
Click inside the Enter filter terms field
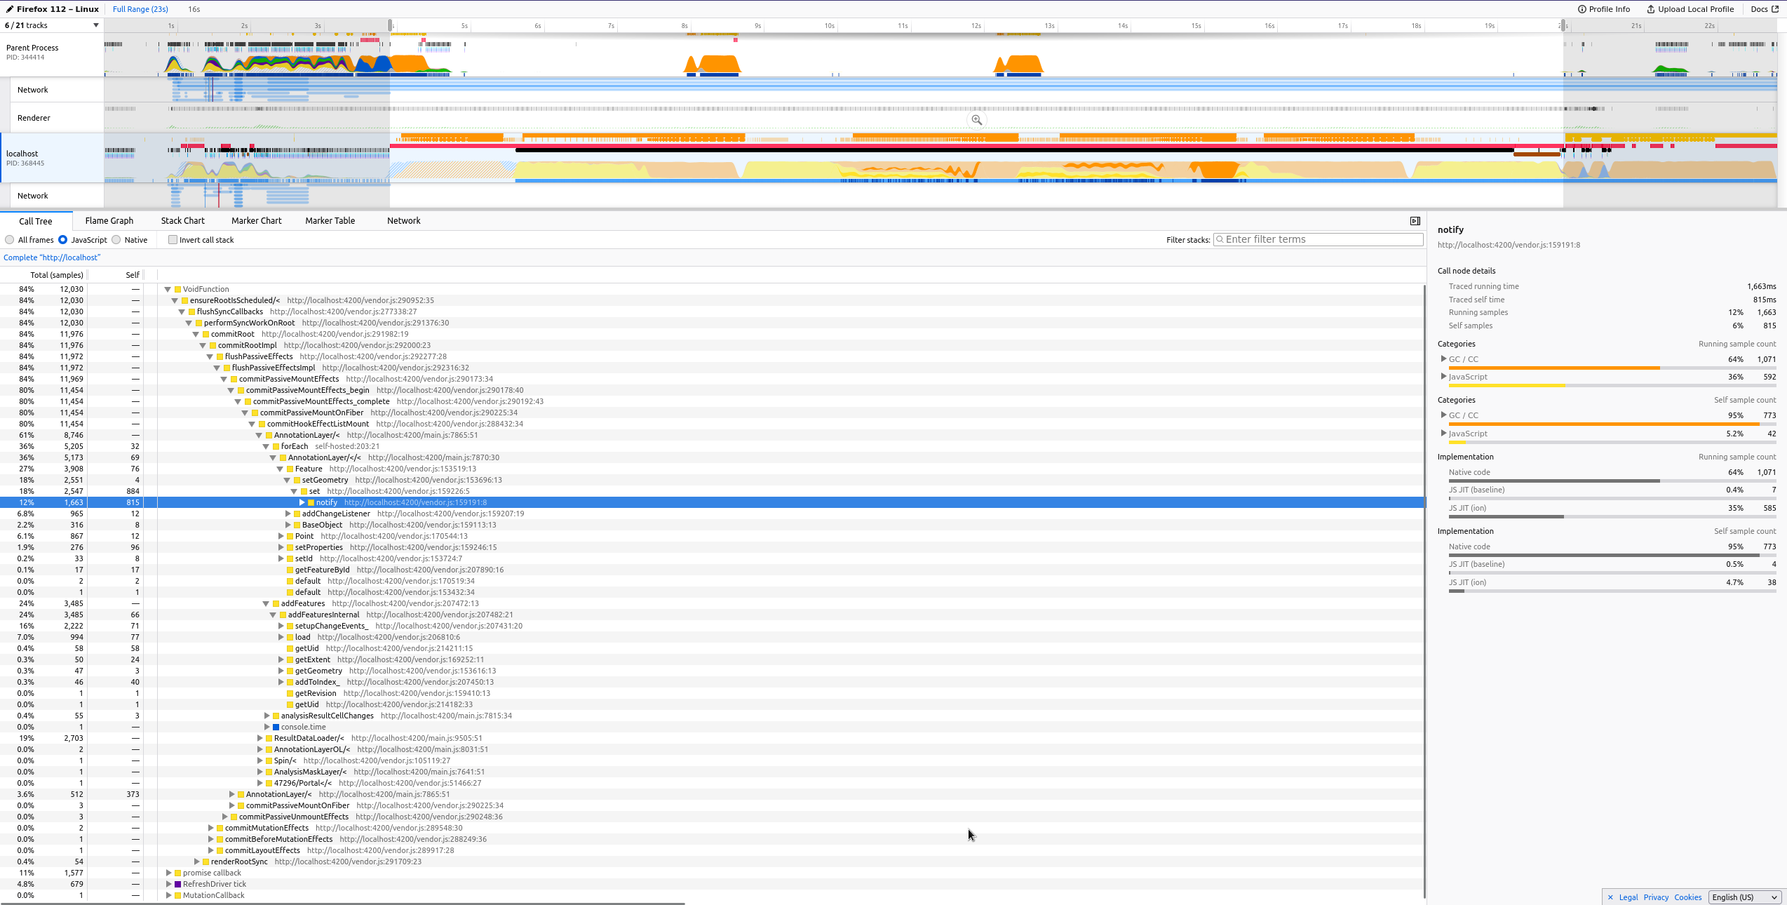click(x=1319, y=239)
